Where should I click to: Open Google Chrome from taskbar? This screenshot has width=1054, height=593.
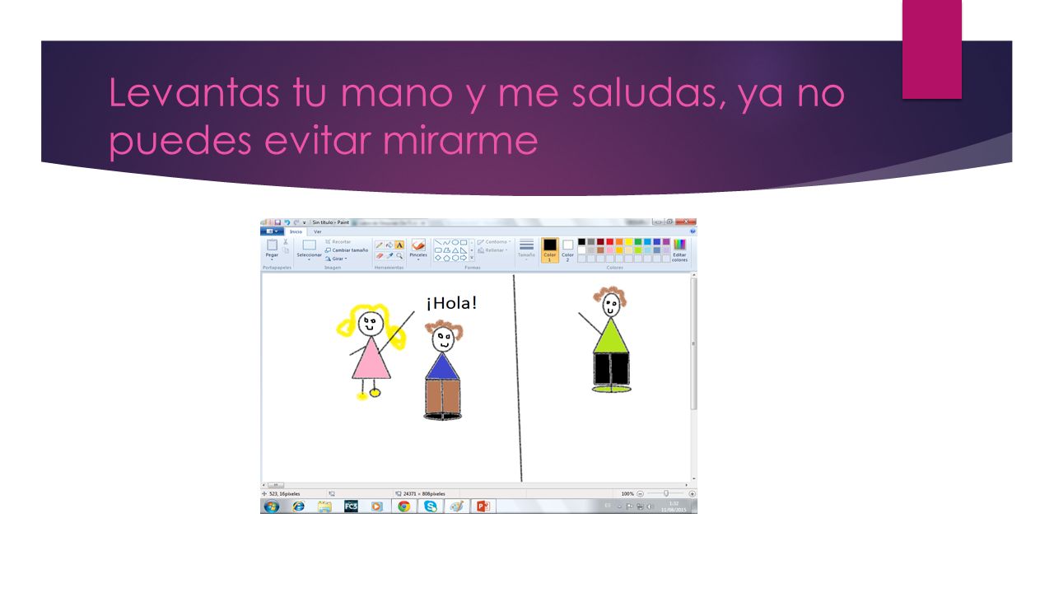(x=404, y=506)
